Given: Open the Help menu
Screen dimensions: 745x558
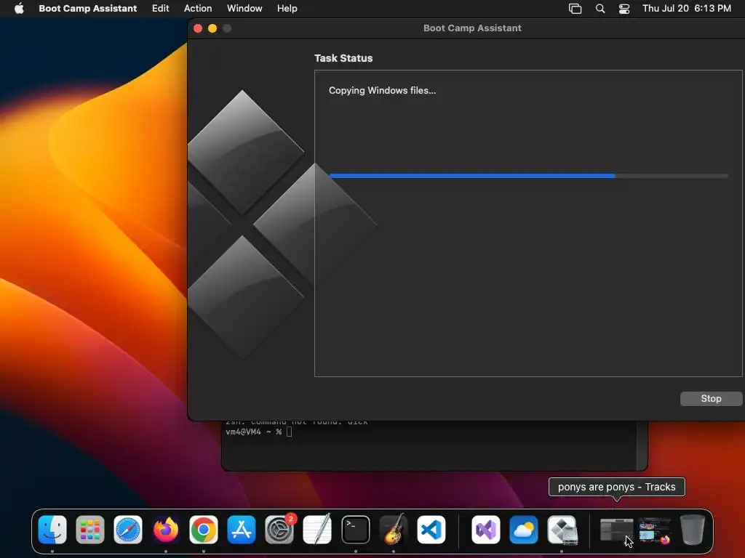Looking at the screenshot, I should (287, 9).
